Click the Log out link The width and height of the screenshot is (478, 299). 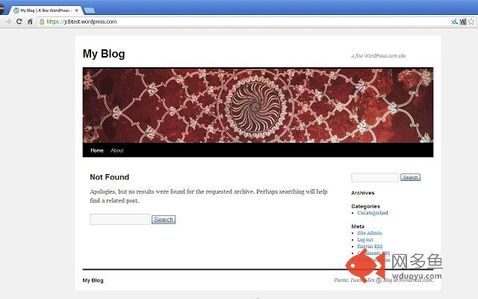365,239
